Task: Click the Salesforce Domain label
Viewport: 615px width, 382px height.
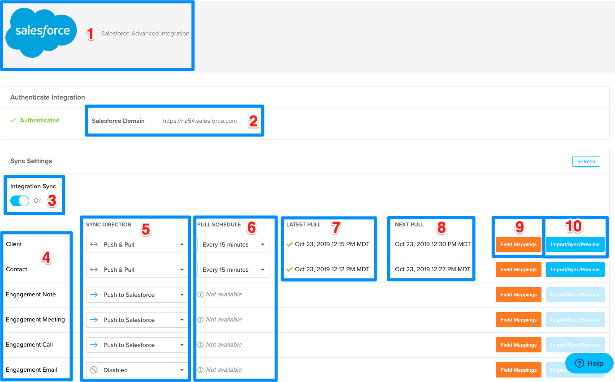Action: pyautogui.click(x=118, y=121)
